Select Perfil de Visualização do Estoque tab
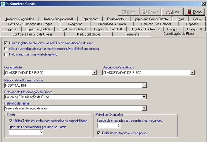Viewport: 207px width, 142px height. (x=30, y=24)
